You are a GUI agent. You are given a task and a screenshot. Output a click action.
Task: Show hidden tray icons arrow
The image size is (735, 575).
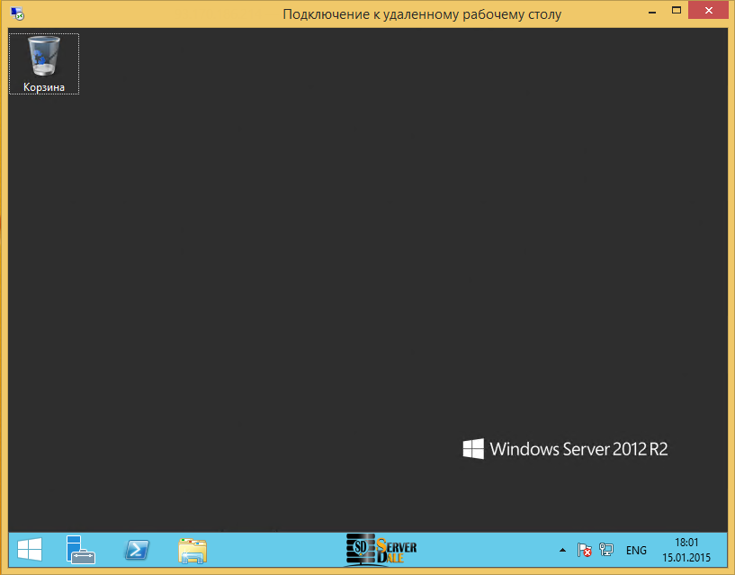562,550
